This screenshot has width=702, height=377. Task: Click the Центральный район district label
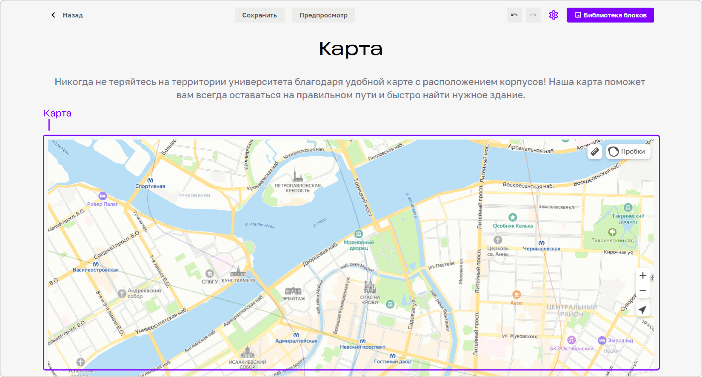tap(571, 310)
